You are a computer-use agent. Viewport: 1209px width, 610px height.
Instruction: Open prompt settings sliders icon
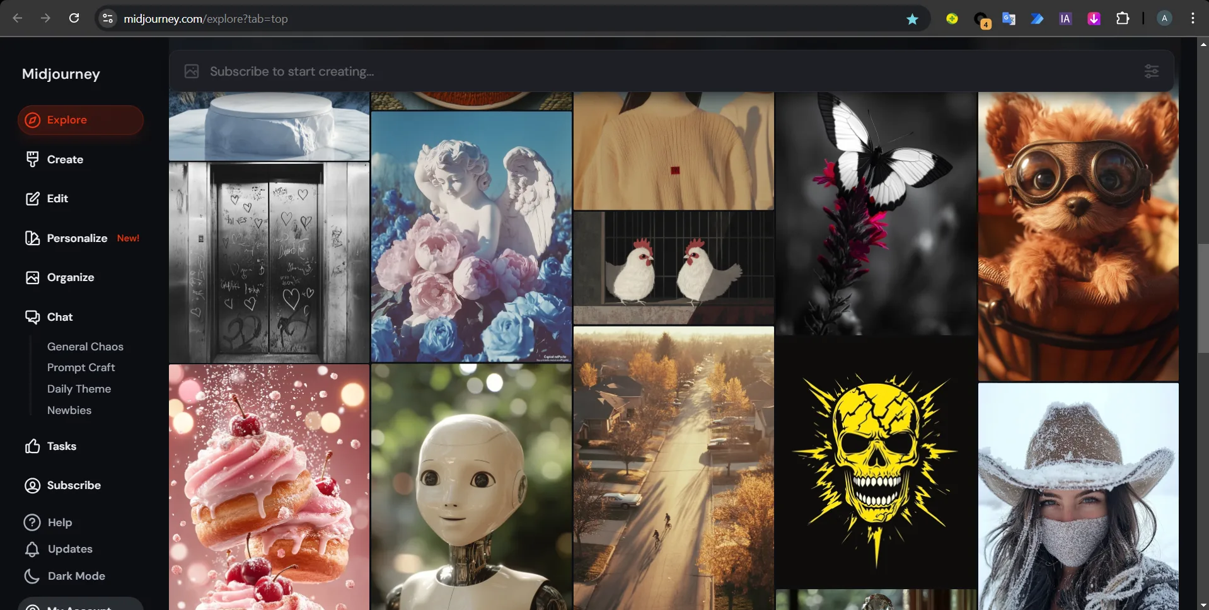(x=1151, y=71)
